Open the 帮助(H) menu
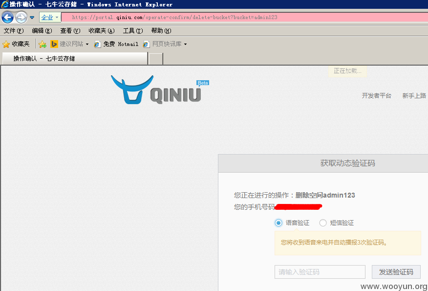 pos(161,31)
